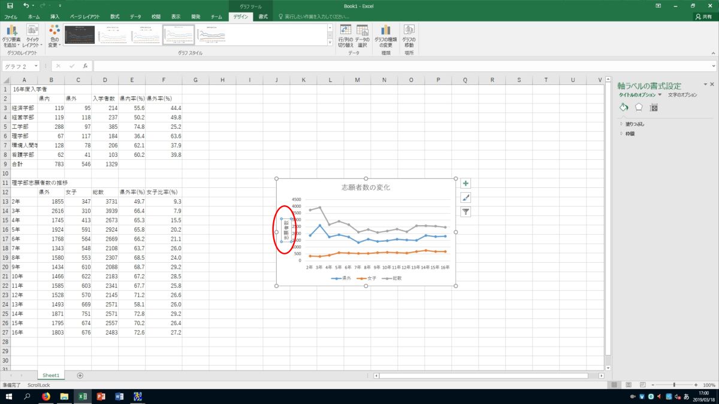The height and width of the screenshot is (404, 719).
Task: Click the Share (共有) button
Action: pyautogui.click(x=705, y=17)
